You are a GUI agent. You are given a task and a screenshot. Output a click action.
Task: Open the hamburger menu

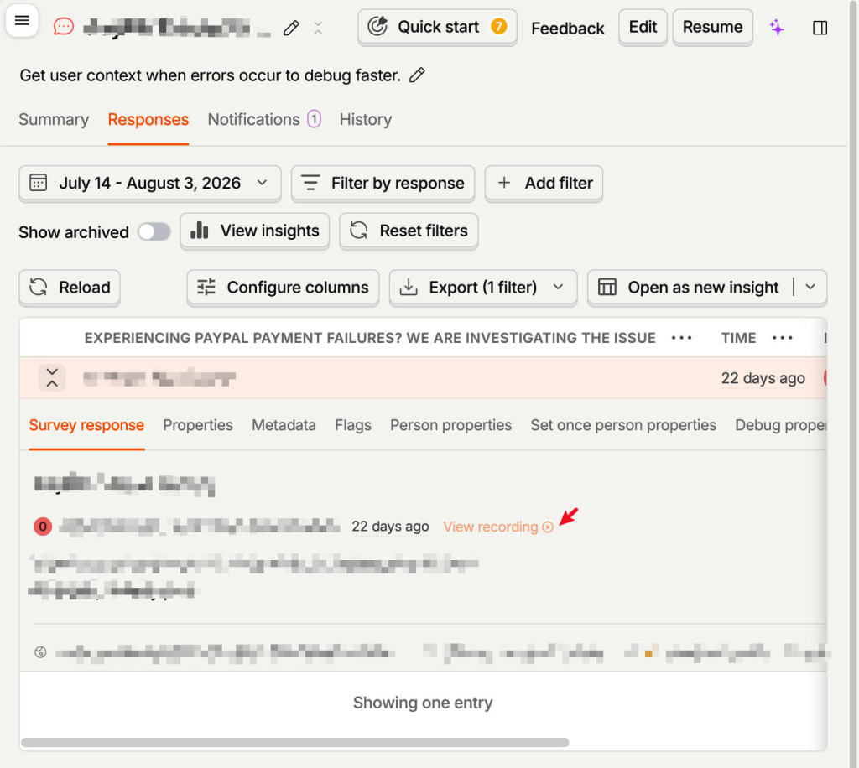pyautogui.click(x=22, y=21)
